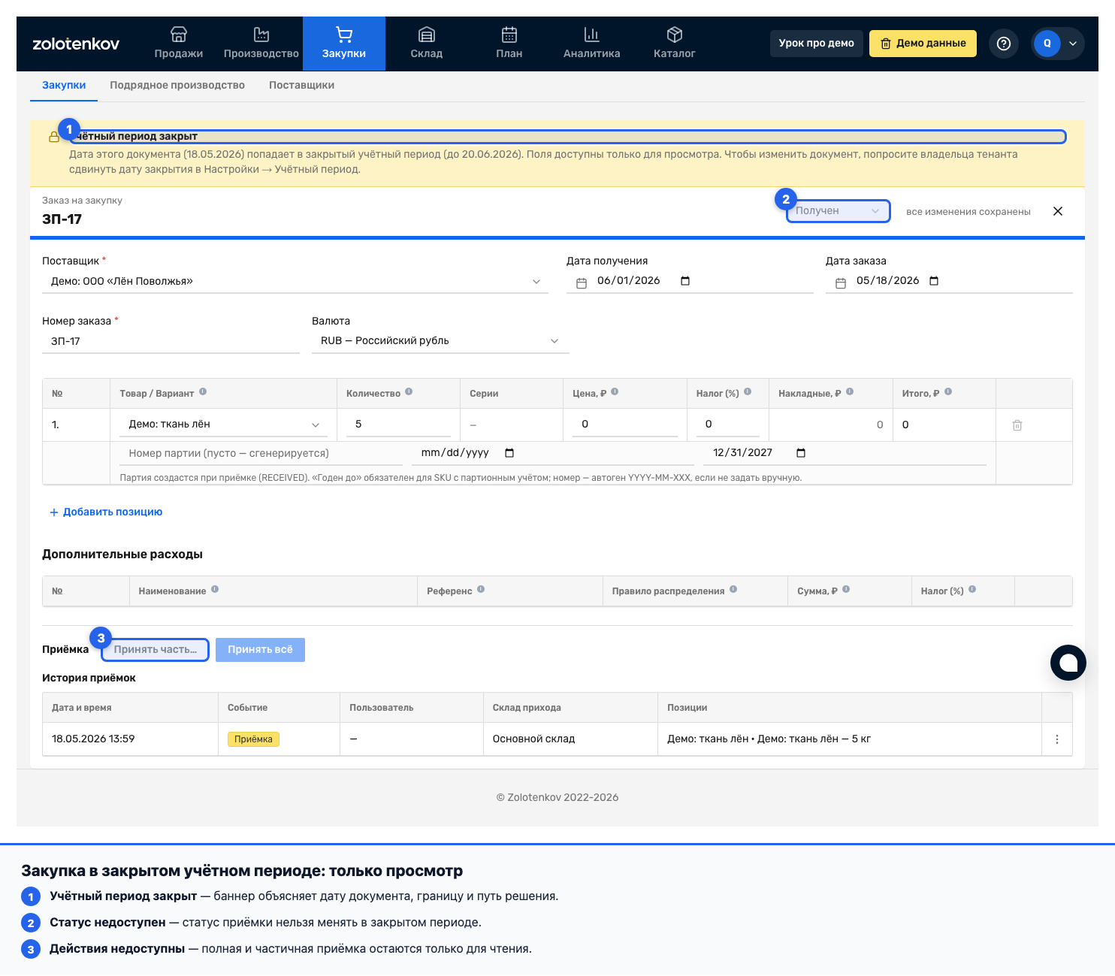Switch to the Закупки sub-tab
Viewport: 1115px width, 976px height.
click(x=64, y=86)
